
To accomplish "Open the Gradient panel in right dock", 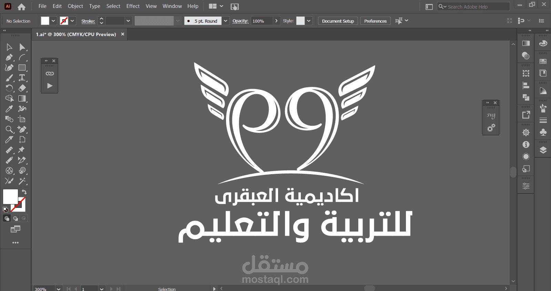I will click(x=526, y=43).
